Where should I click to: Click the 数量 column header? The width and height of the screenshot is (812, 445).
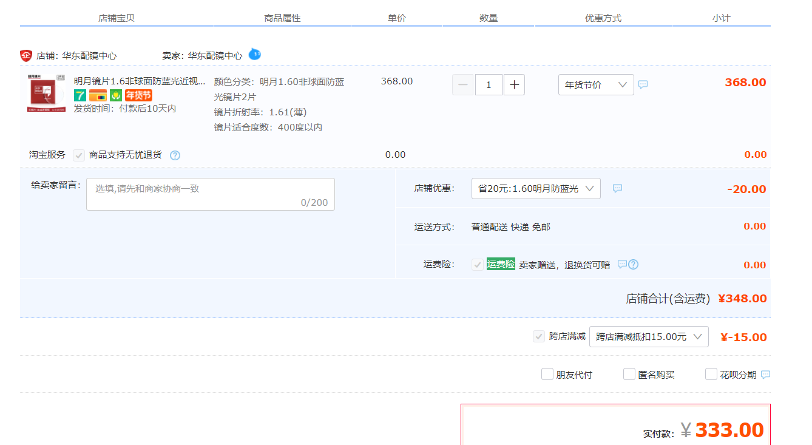pyautogui.click(x=489, y=18)
